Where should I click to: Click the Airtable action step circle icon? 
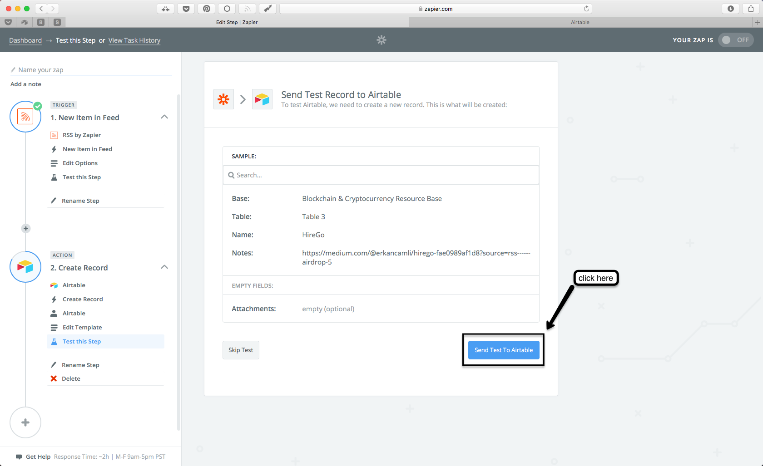coord(25,267)
